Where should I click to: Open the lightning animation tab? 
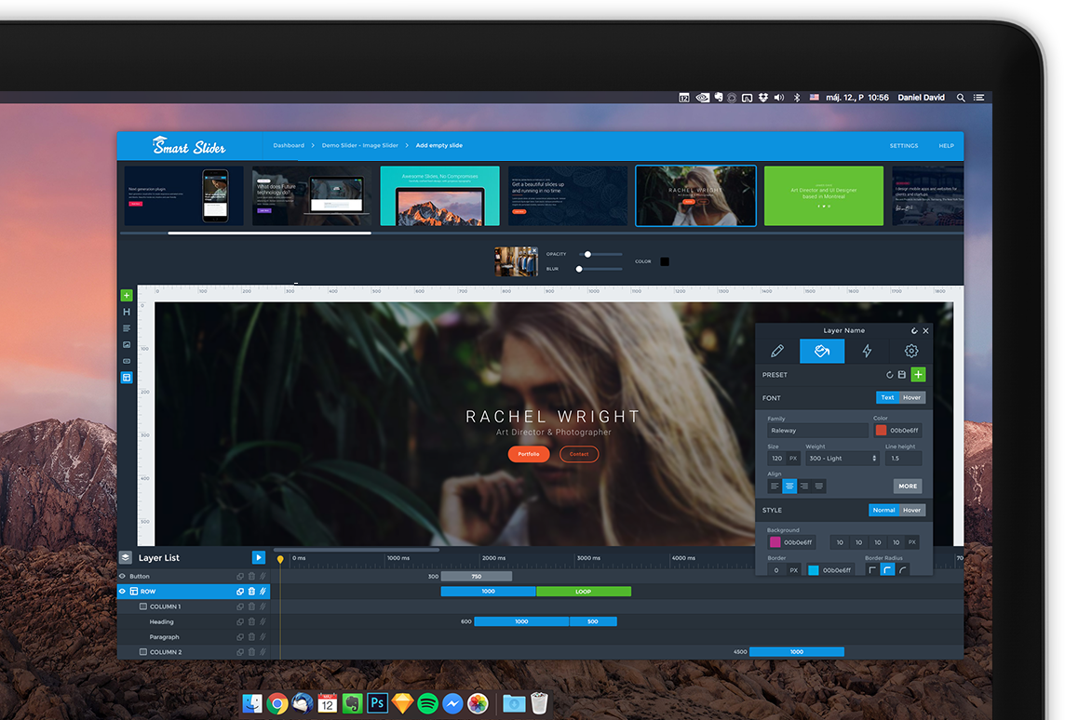pyautogui.click(x=867, y=351)
